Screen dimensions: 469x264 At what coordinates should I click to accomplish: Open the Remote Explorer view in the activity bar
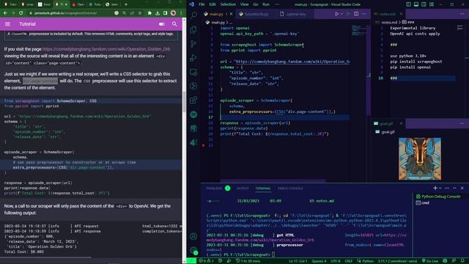pos(193,72)
